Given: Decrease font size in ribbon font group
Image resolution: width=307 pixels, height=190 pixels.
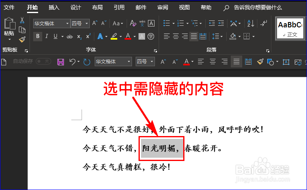Looking at the screenshot, I should [x=104, y=23].
